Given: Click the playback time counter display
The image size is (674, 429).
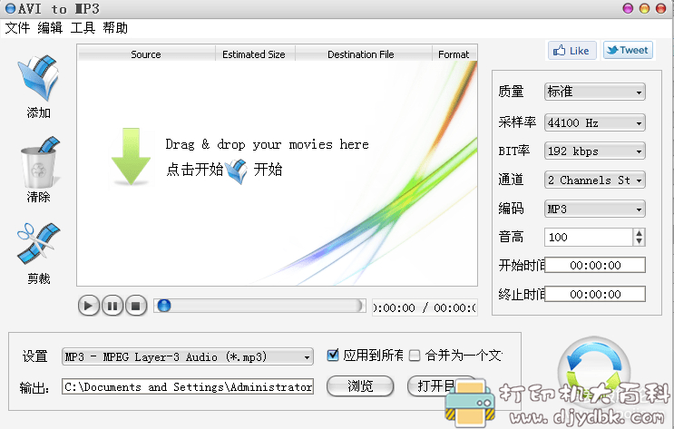Looking at the screenshot, I should 425,307.
